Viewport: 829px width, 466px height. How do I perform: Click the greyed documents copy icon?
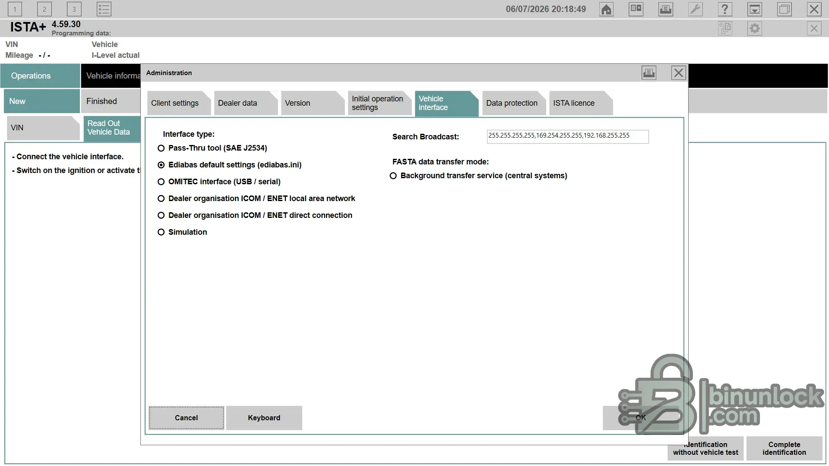point(725,28)
